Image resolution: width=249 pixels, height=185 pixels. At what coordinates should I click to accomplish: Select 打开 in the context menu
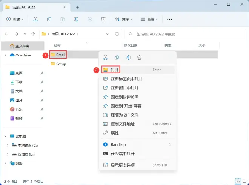tap(115, 70)
